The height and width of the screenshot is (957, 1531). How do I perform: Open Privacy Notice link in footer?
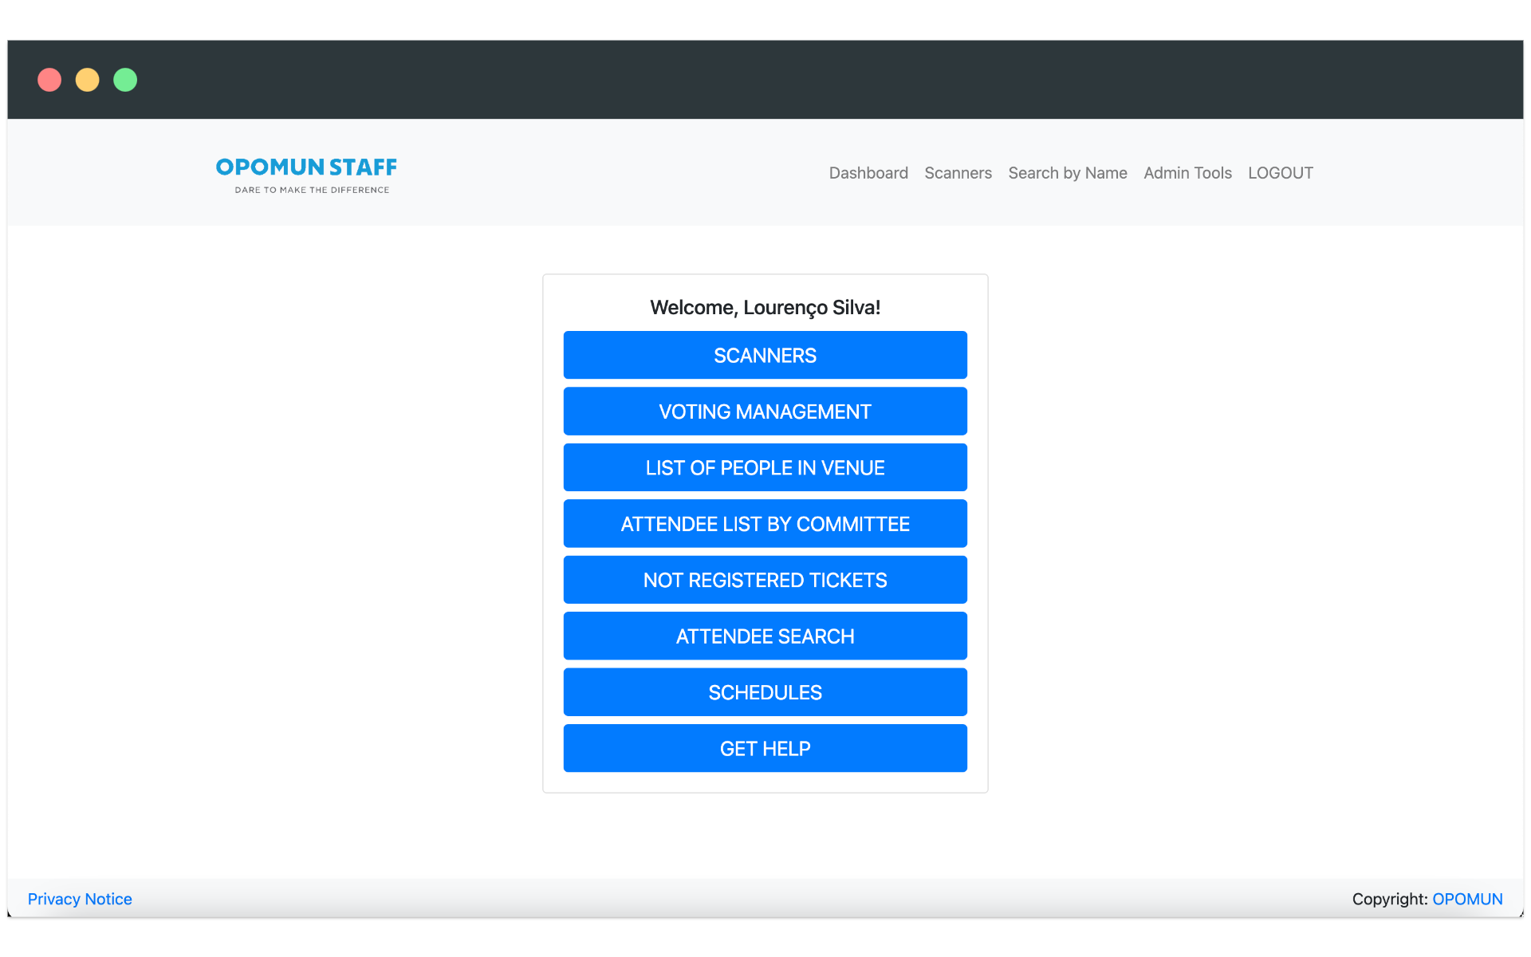click(80, 899)
